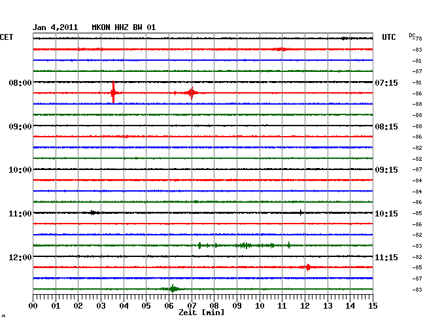Click the black event before minute 14 on top trace
This screenshot has height=323, width=425.
click(344, 39)
